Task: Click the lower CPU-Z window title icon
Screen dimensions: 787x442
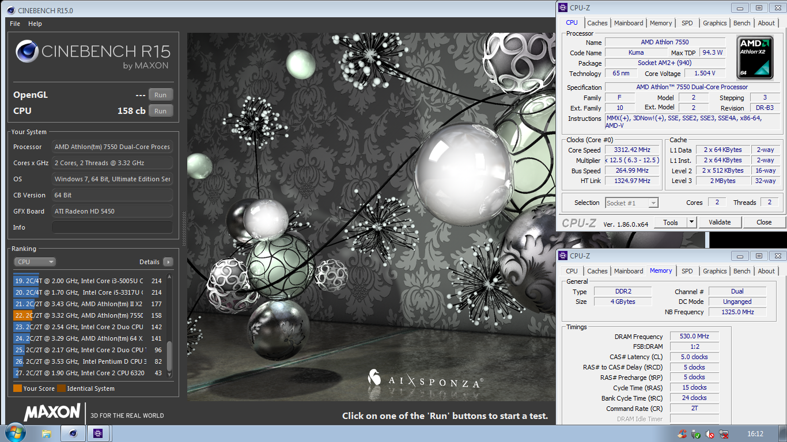Action: [563, 256]
